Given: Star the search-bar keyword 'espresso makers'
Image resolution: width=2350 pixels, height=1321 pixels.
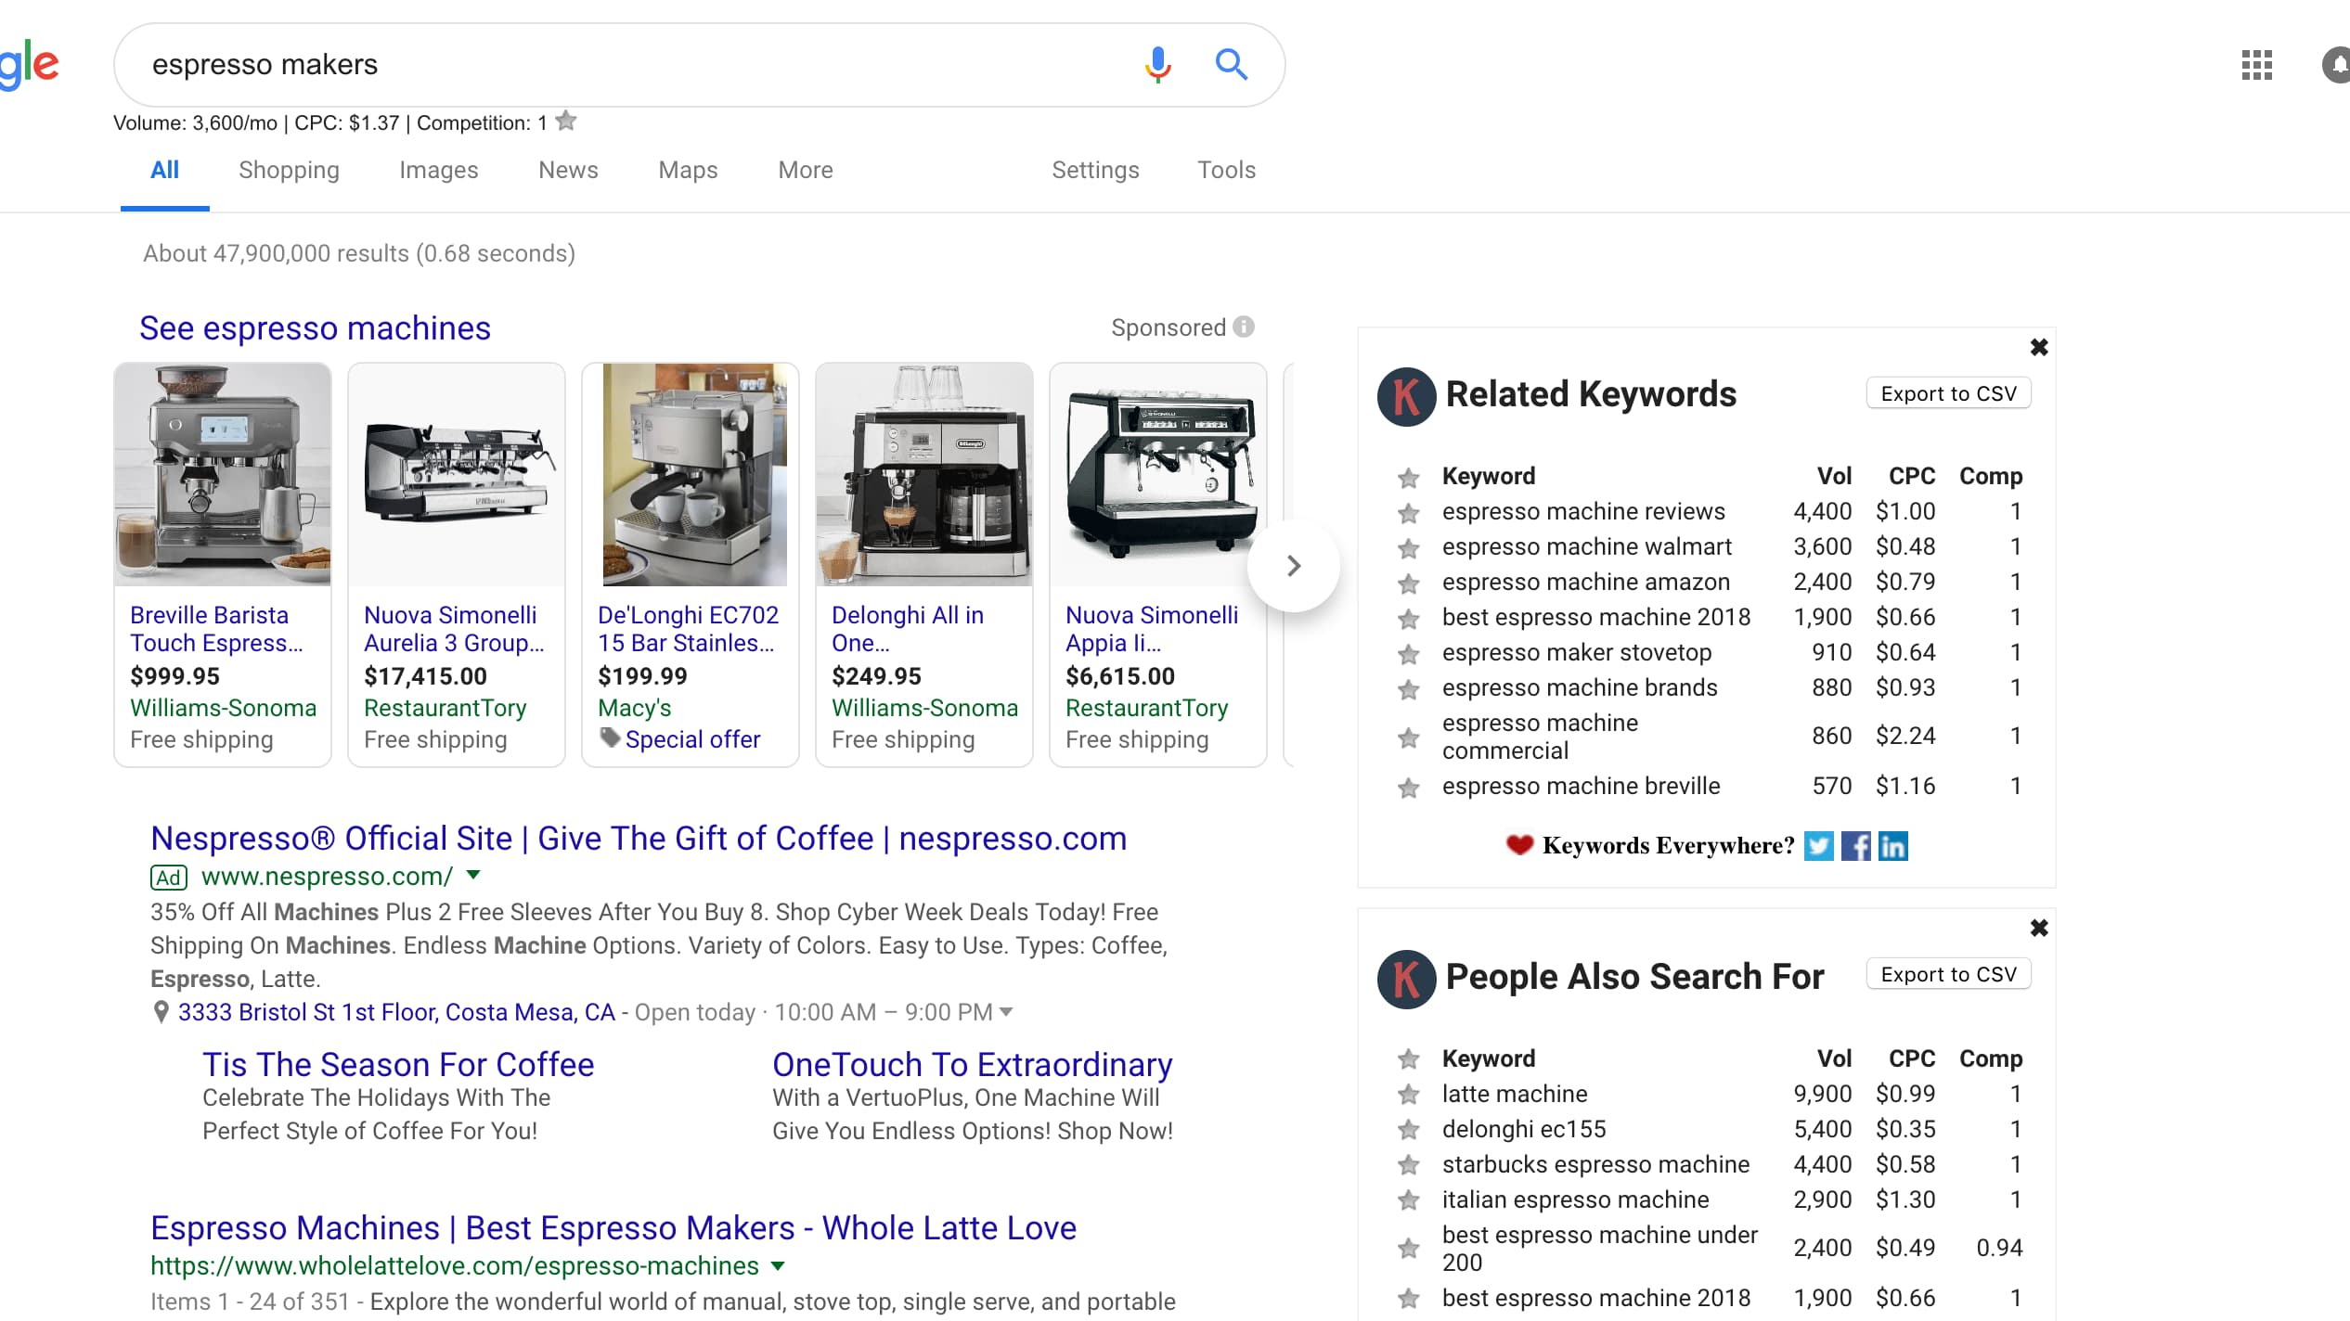Looking at the screenshot, I should [x=565, y=122].
